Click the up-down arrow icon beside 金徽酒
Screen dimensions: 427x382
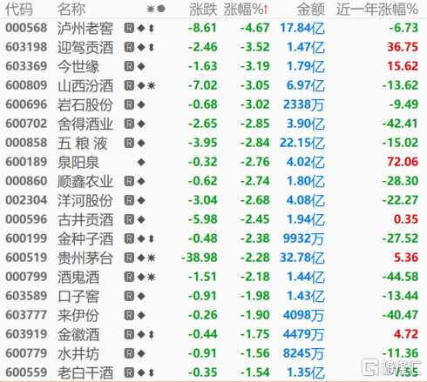pyautogui.click(x=151, y=334)
